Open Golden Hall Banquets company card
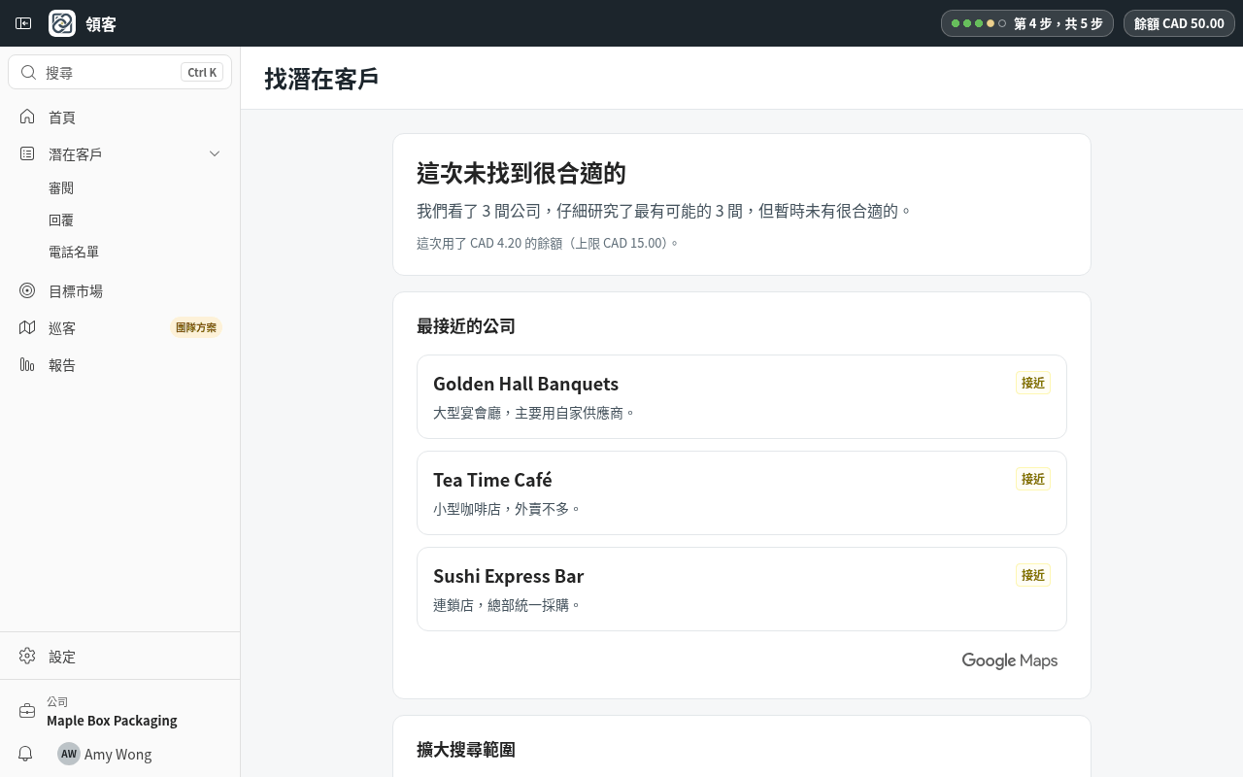 click(742, 396)
